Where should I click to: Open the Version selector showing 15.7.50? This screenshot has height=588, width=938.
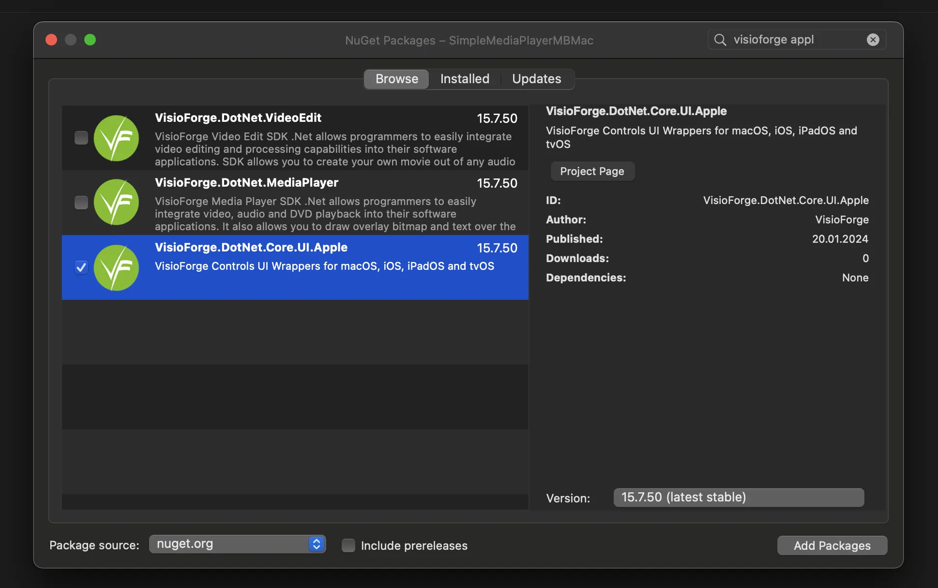[739, 497]
